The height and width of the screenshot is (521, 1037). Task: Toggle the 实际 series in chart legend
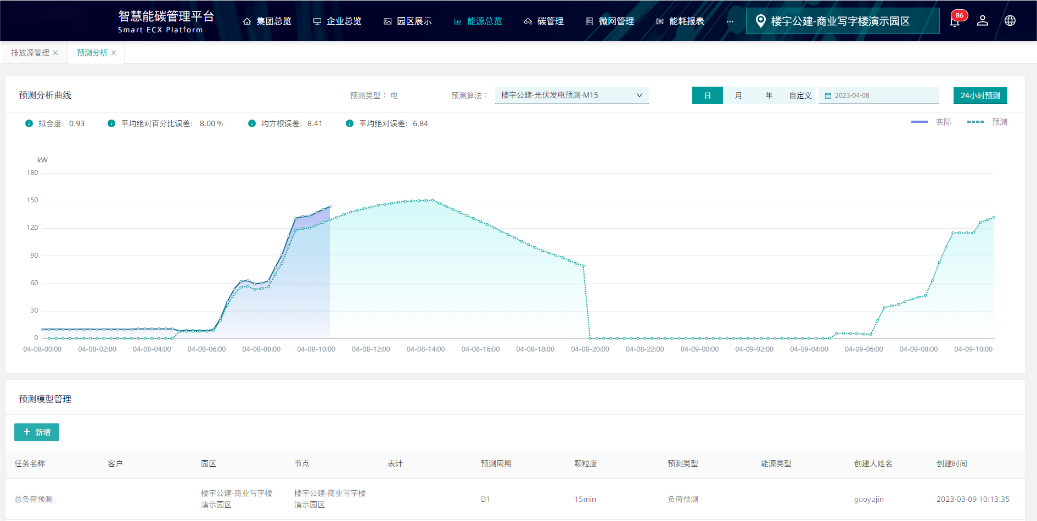931,122
